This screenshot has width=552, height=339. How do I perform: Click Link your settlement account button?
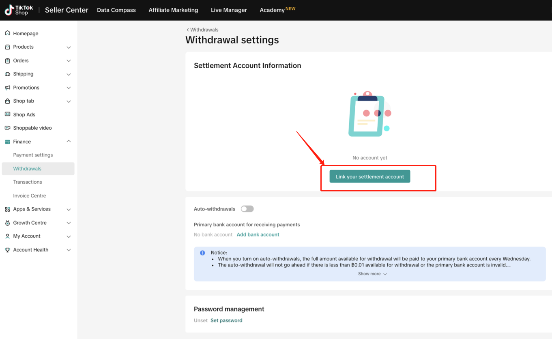369,177
